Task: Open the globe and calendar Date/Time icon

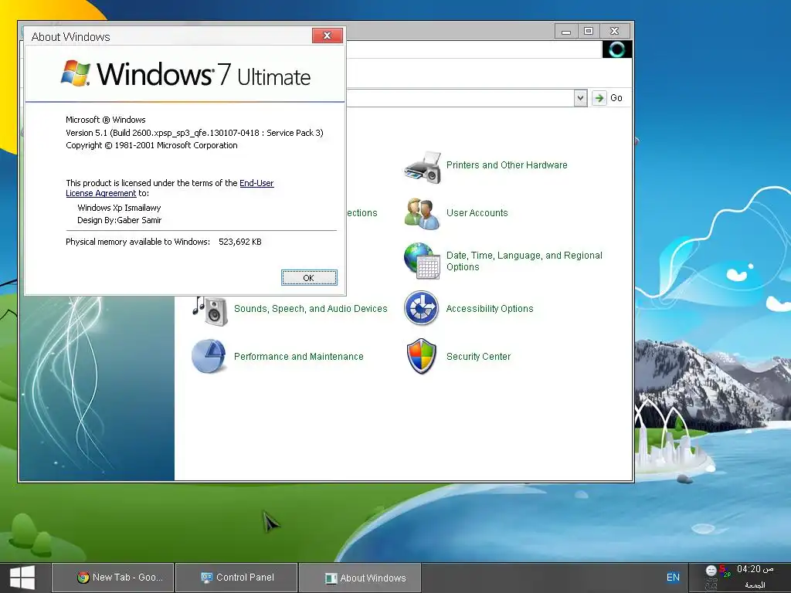Action: pos(423,260)
